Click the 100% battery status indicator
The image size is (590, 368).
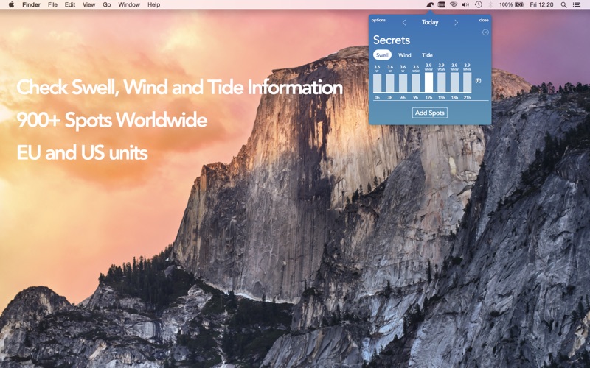[x=512, y=4]
